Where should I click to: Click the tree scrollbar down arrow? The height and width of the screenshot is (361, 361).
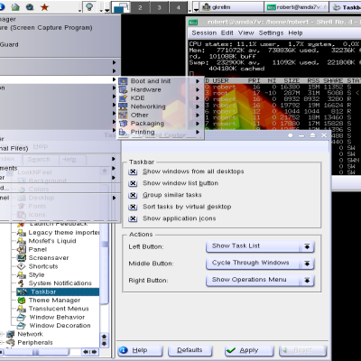point(104,343)
